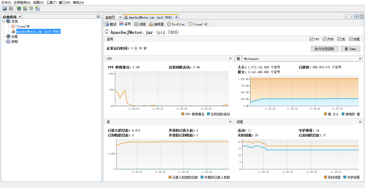Switch to the Metaspace memory tab
Viewport: 365px width, 188px height.
(251, 59)
